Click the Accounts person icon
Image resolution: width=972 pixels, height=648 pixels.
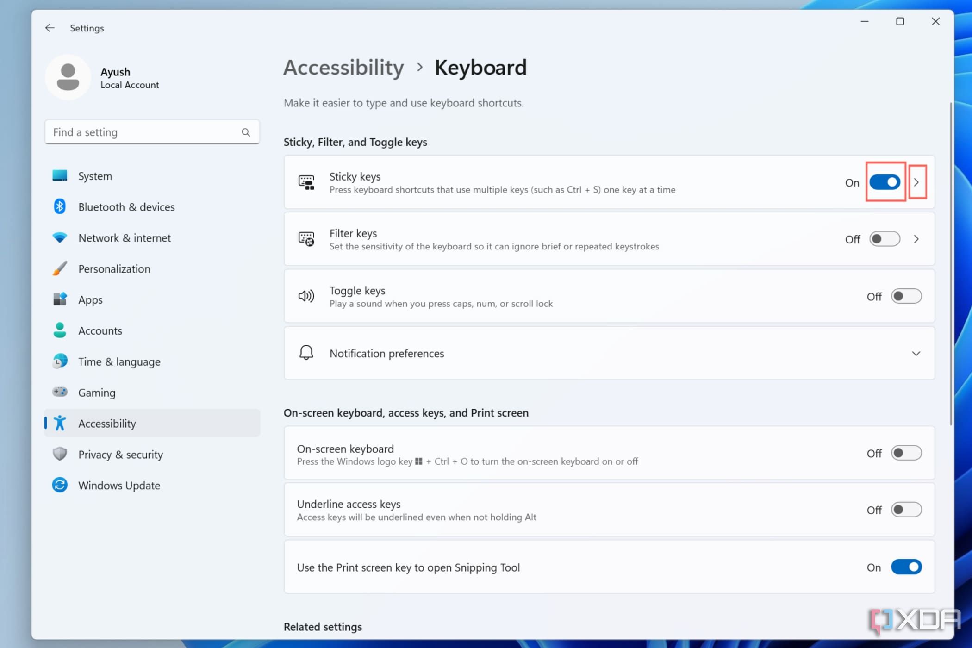pos(60,330)
